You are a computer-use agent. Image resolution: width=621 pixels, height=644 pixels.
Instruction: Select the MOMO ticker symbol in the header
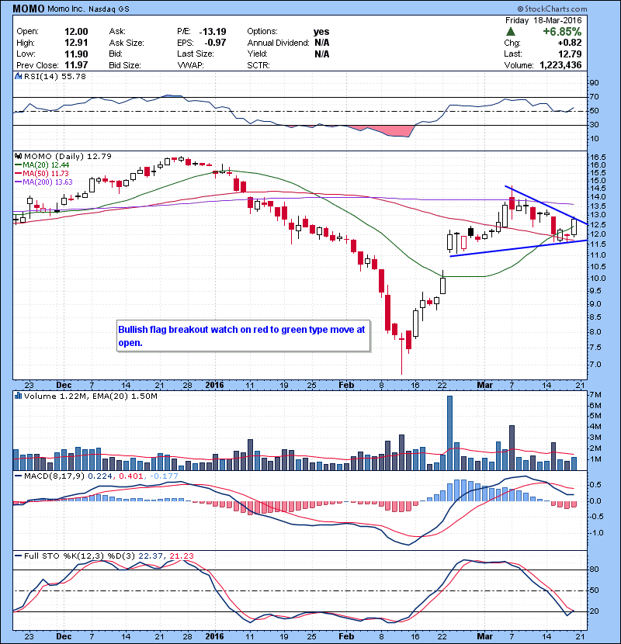29,9
